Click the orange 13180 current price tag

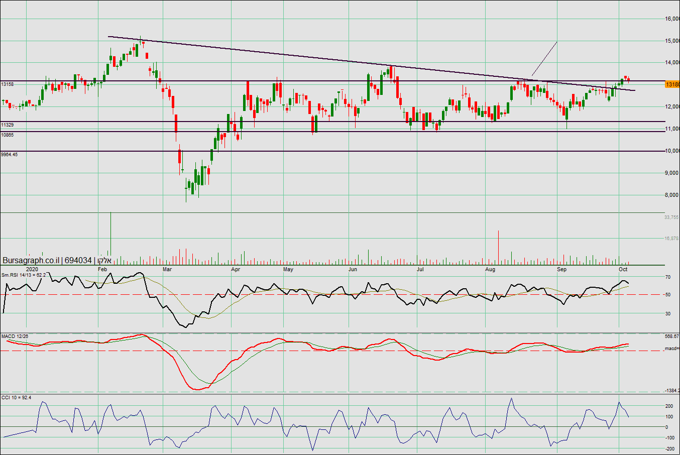click(x=672, y=84)
